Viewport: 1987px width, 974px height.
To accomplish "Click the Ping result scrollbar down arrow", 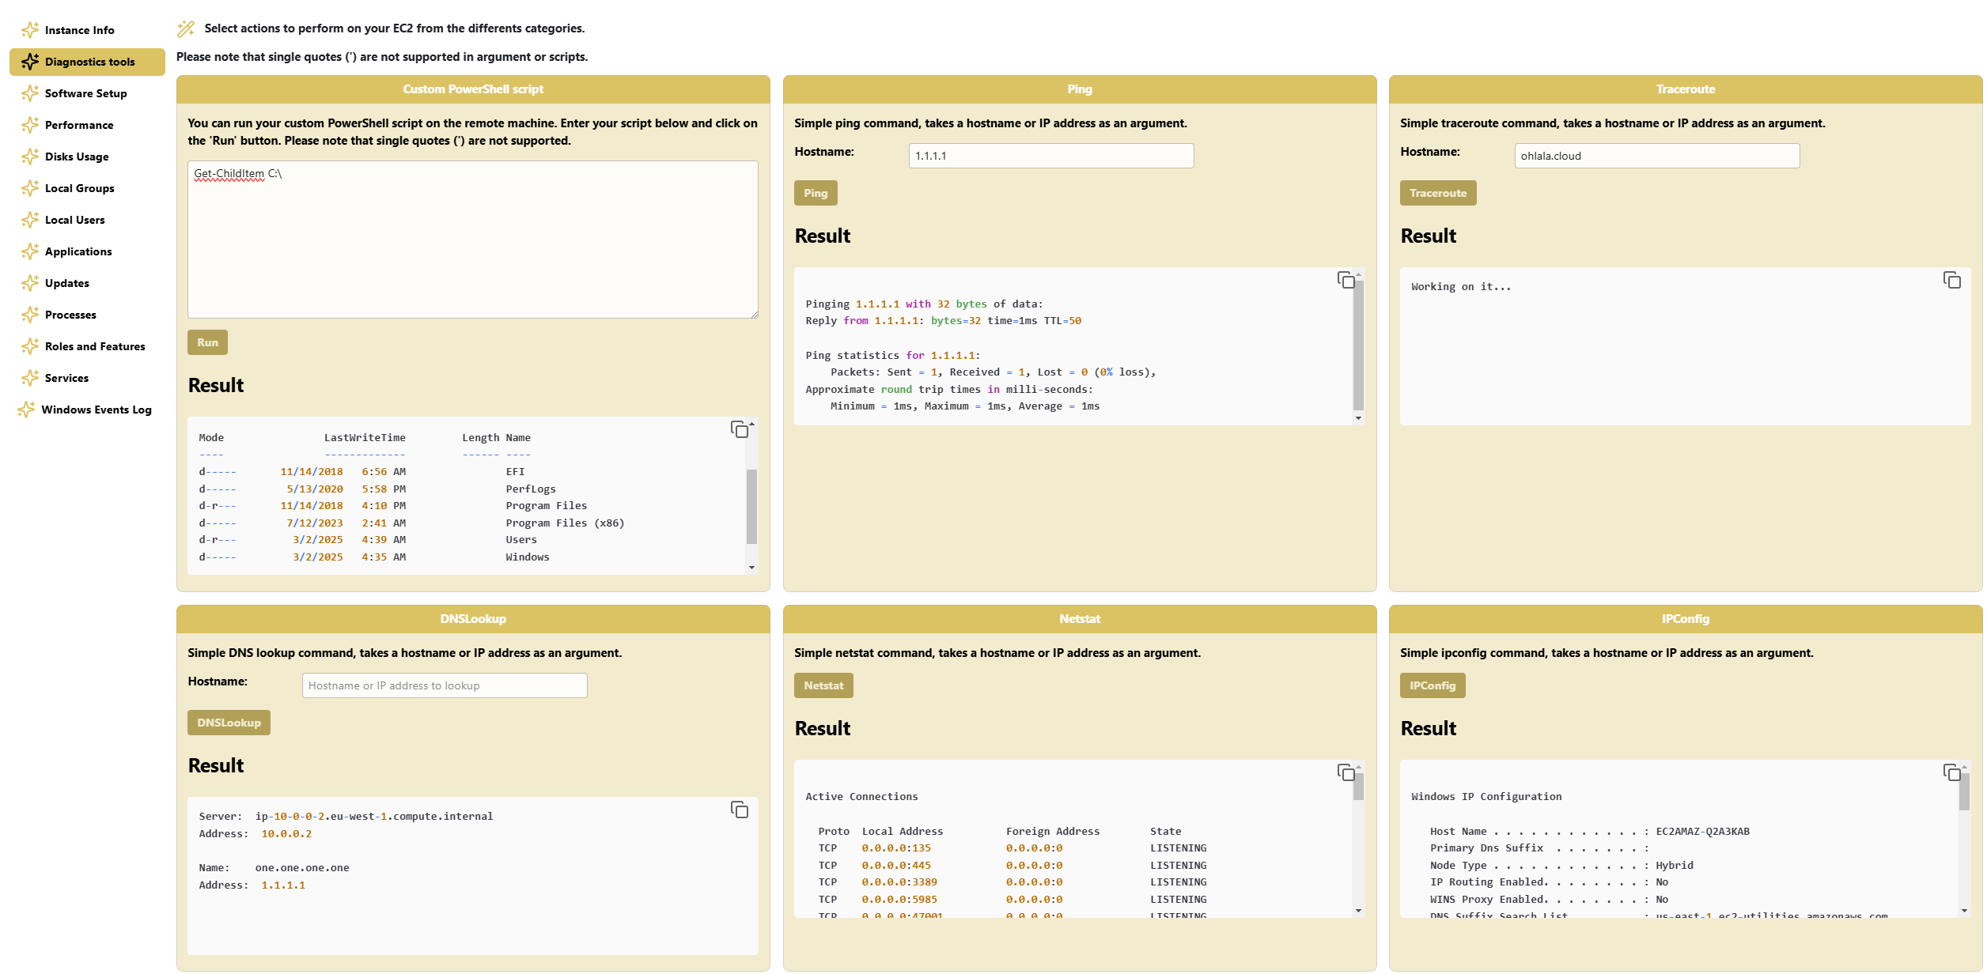I will click(x=1358, y=418).
